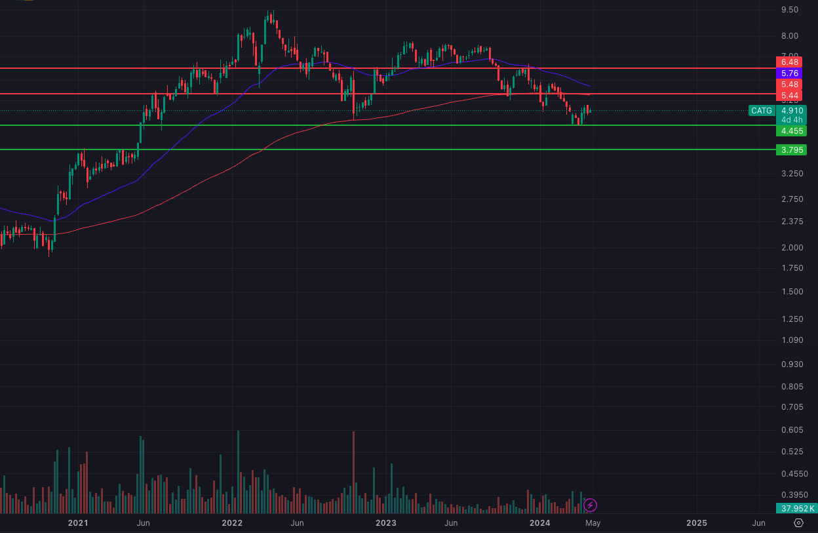Click the green 4.455 support label
The height and width of the screenshot is (533, 818).
pos(790,131)
